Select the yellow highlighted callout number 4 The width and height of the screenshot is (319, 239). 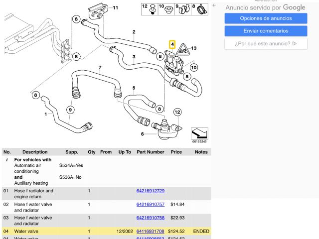click(172, 44)
